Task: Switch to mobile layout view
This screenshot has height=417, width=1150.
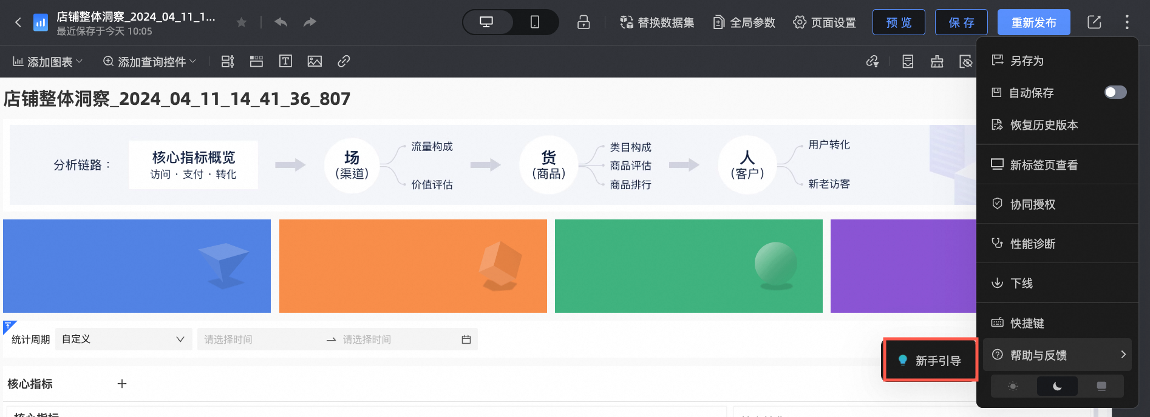Action: pos(535,22)
